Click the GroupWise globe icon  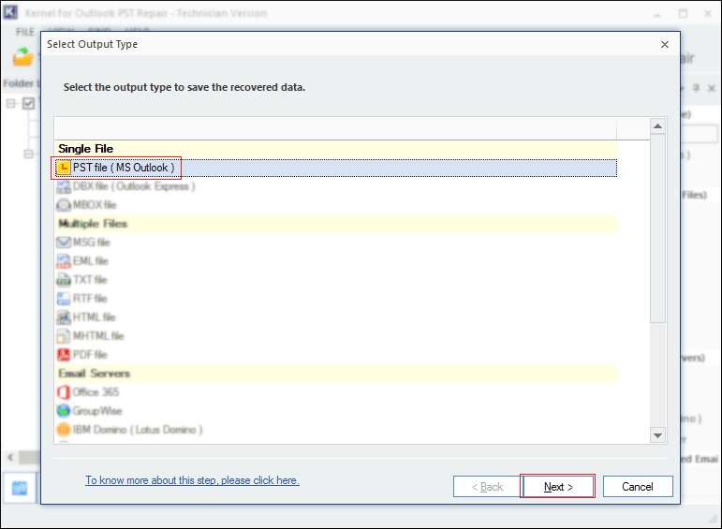pos(63,411)
